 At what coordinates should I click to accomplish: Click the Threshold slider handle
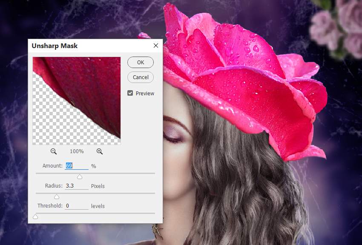coord(35,217)
